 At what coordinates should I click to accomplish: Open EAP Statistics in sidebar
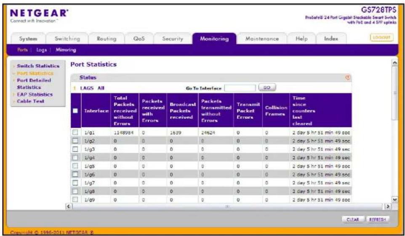[x=35, y=94]
